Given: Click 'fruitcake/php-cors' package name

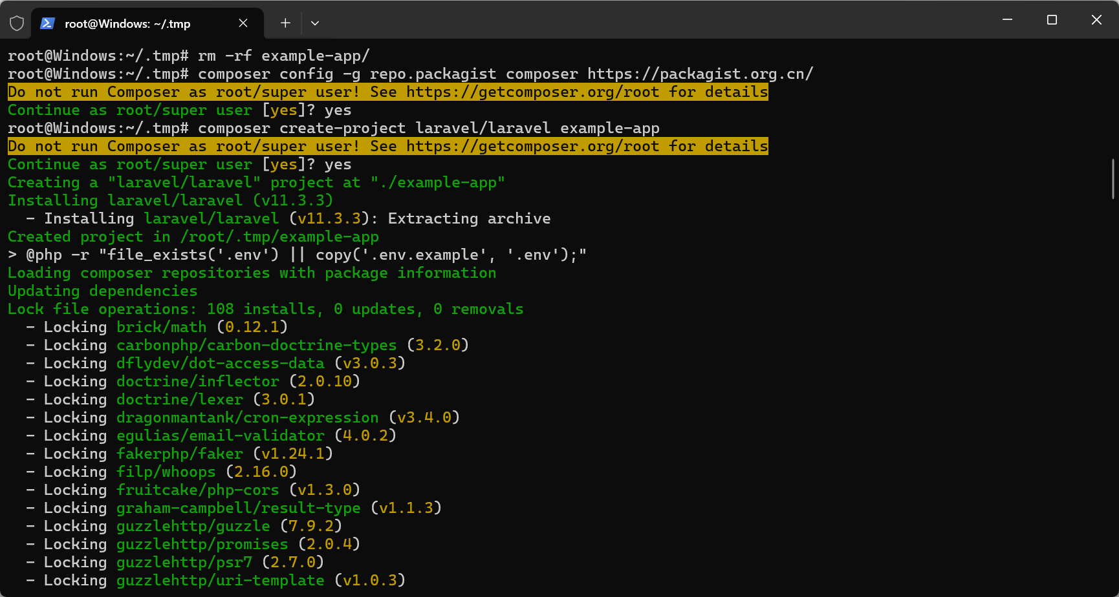Looking at the screenshot, I should click(198, 490).
